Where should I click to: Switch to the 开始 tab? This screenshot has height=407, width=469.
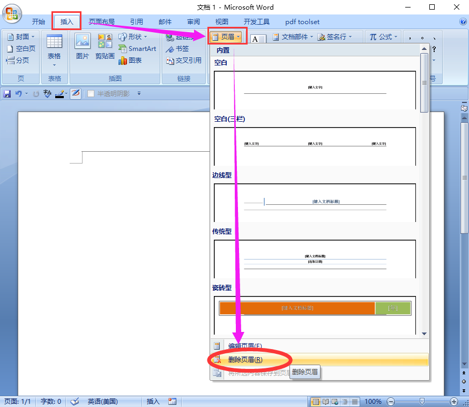[x=38, y=22]
